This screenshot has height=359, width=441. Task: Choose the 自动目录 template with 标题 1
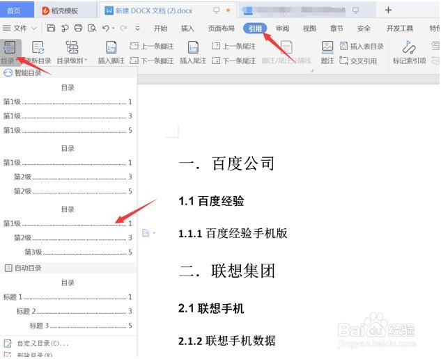tap(68, 304)
